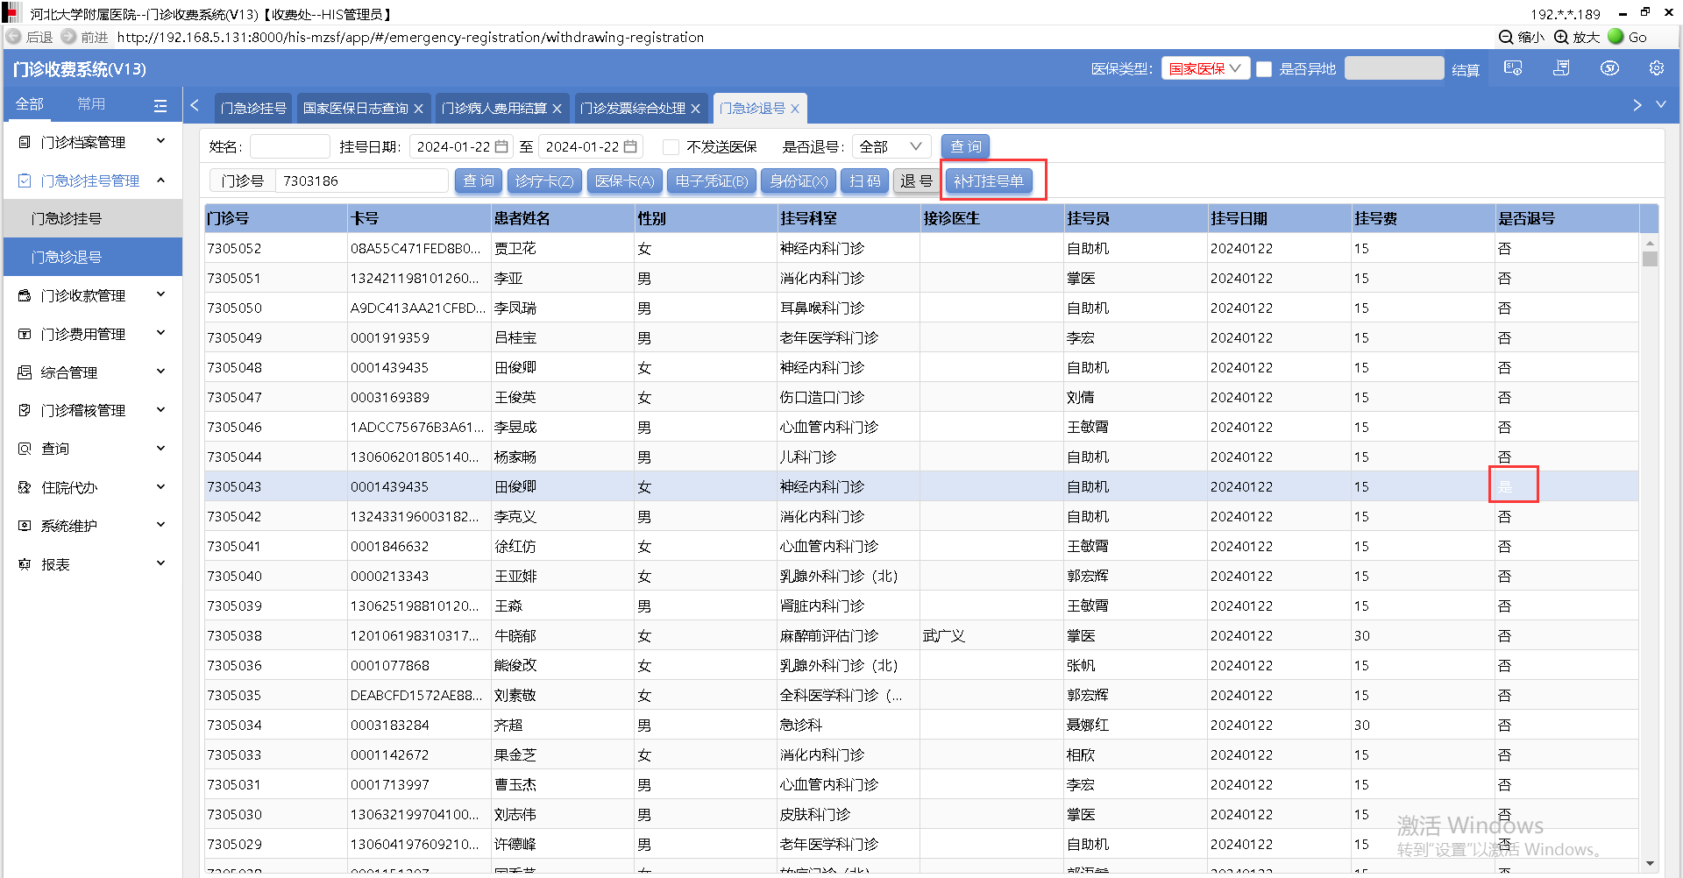The height and width of the screenshot is (878, 1683).
Task: Click the 电子凭证(B) button
Action: [711, 181]
